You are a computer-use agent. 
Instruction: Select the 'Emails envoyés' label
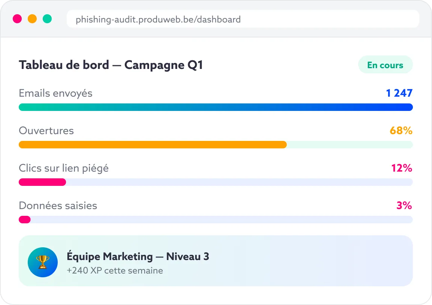(55, 93)
